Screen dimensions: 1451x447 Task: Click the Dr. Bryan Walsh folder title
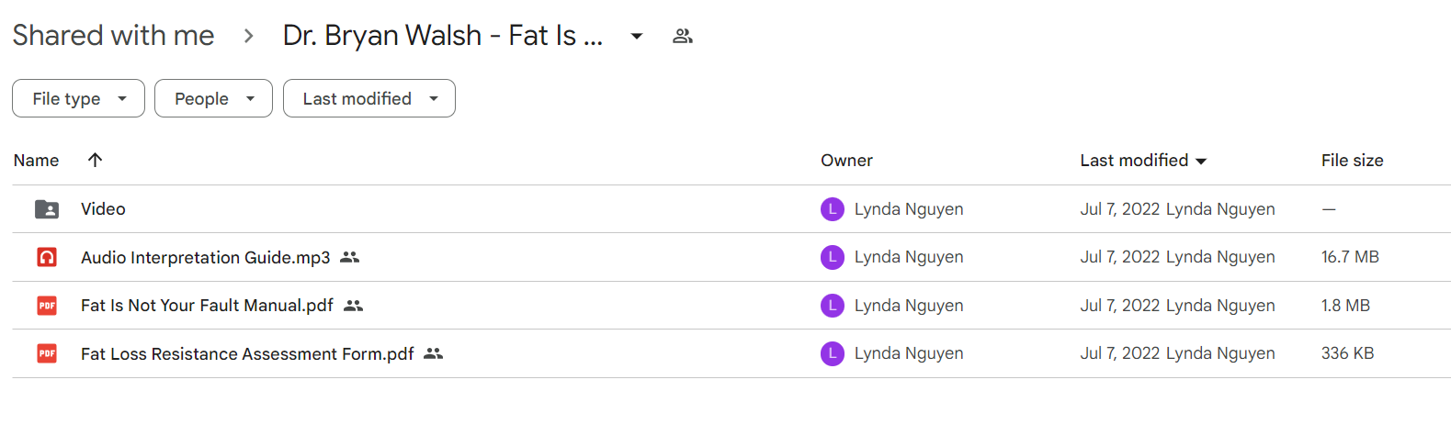click(x=443, y=35)
